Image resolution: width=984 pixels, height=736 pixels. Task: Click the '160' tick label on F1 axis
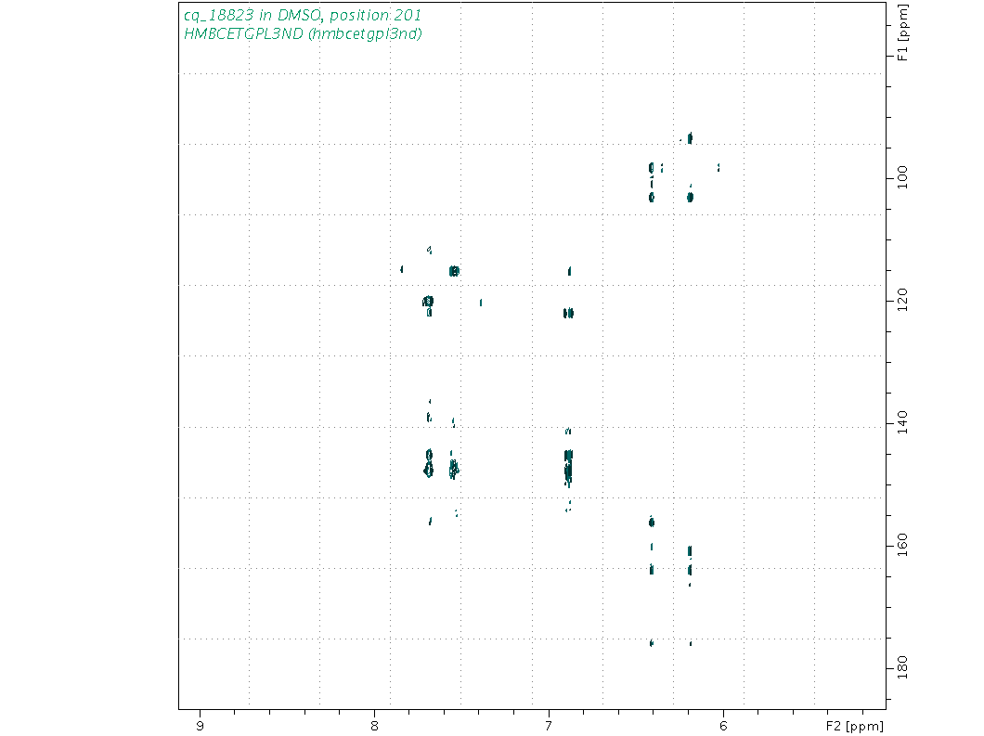[902, 546]
